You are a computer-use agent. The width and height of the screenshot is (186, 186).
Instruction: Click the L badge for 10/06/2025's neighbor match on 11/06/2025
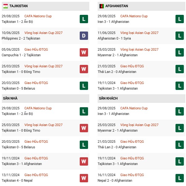pos(180,36)
